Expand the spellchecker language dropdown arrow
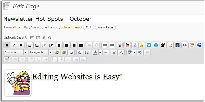 coord(135,53)
